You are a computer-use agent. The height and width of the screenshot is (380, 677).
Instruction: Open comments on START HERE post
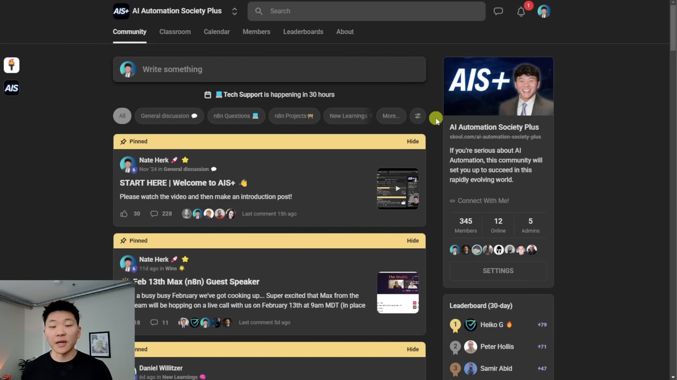tap(161, 214)
